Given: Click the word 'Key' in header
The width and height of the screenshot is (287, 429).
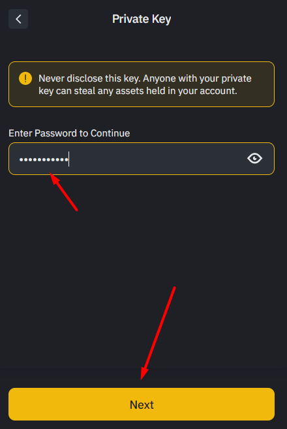Looking at the screenshot, I should coord(161,20).
